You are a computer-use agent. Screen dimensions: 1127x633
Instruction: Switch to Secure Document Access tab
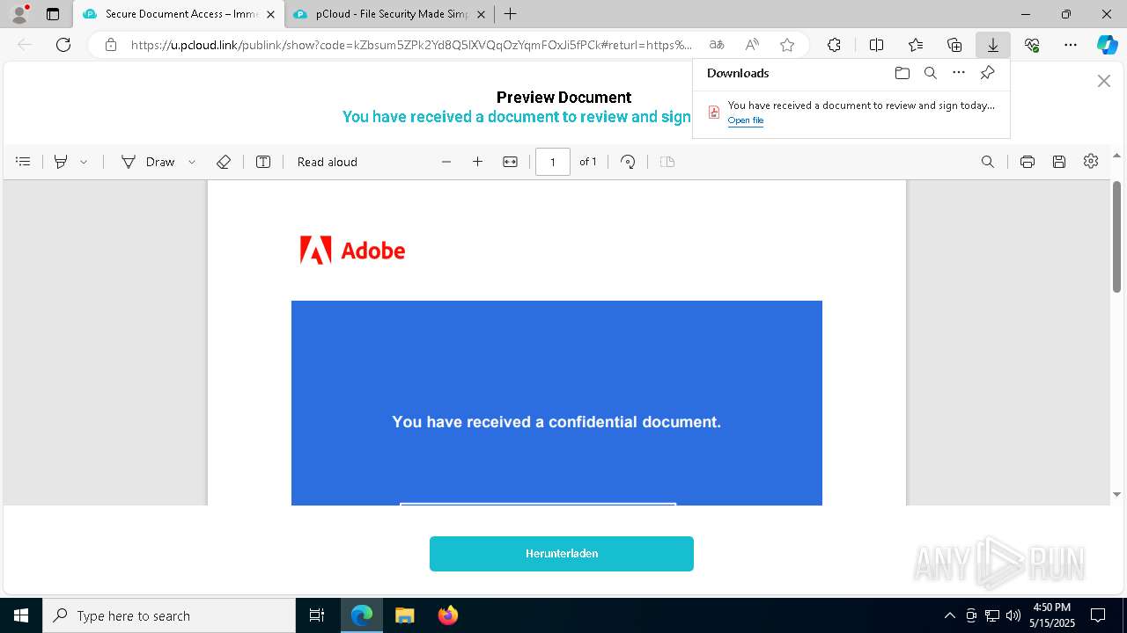[173, 14]
